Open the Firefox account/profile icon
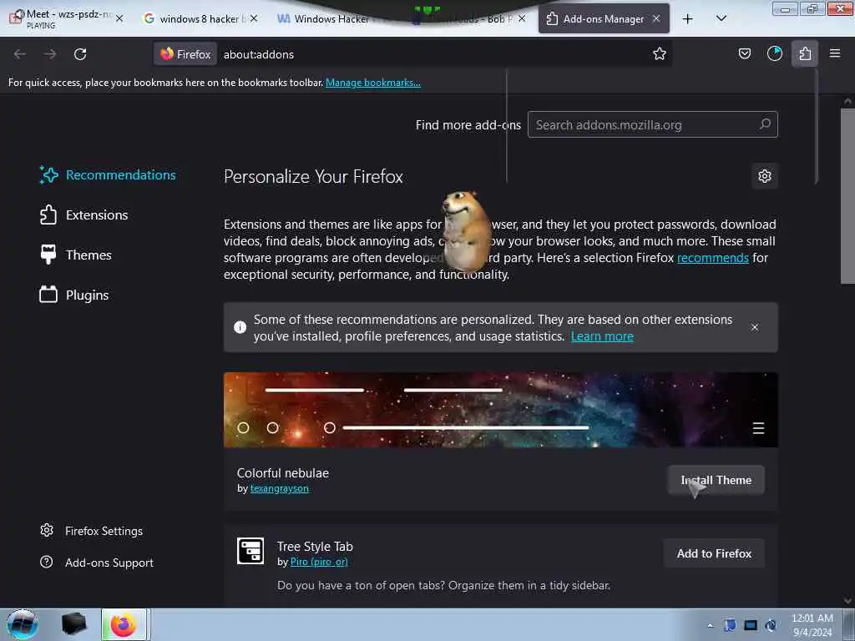 point(774,53)
